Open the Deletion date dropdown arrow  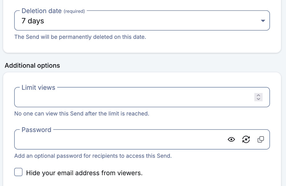pyautogui.click(x=263, y=21)
